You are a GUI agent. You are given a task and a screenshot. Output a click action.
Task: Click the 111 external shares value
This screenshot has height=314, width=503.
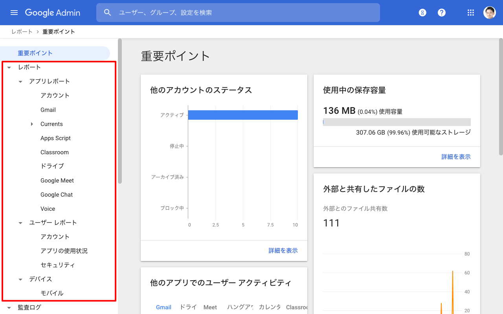(331, 223)
